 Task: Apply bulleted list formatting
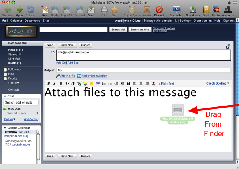110,83
